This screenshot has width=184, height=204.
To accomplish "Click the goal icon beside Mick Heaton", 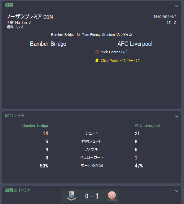I will [x=97, y=52].
